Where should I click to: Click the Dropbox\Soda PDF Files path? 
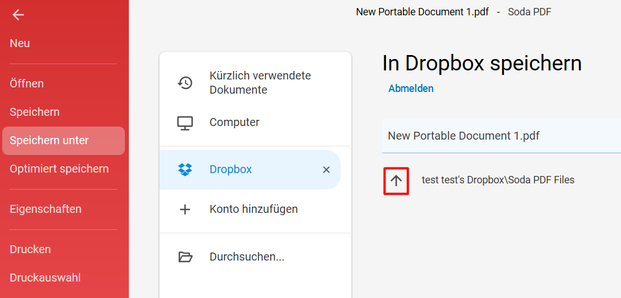pyautogui.click(x=498, y=180)
